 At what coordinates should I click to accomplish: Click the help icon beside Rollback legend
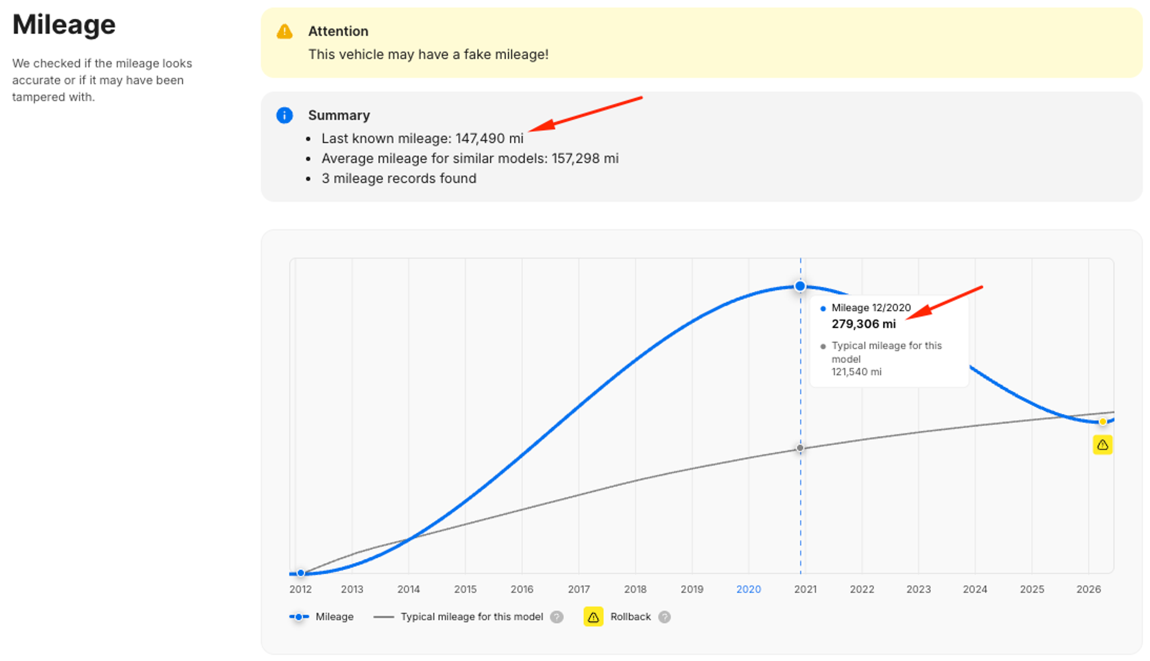click(664, 617)
